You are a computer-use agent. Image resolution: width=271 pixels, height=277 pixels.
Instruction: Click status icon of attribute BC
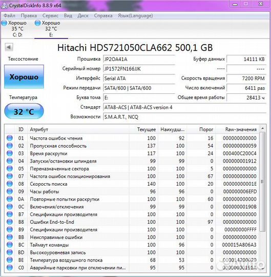pyautogui.click(x=10, y=245)
